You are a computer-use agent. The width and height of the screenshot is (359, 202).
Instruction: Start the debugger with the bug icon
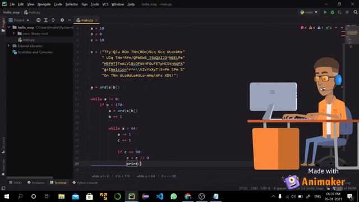333,12
